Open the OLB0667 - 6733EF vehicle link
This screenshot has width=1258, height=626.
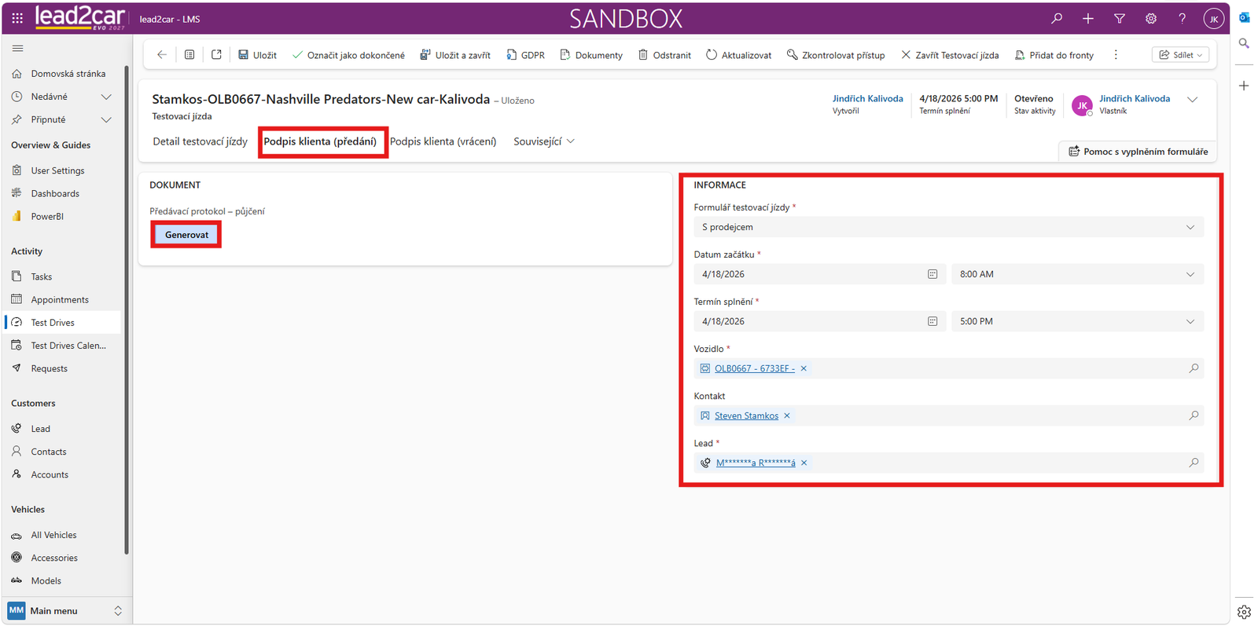(x=754, y=368)
